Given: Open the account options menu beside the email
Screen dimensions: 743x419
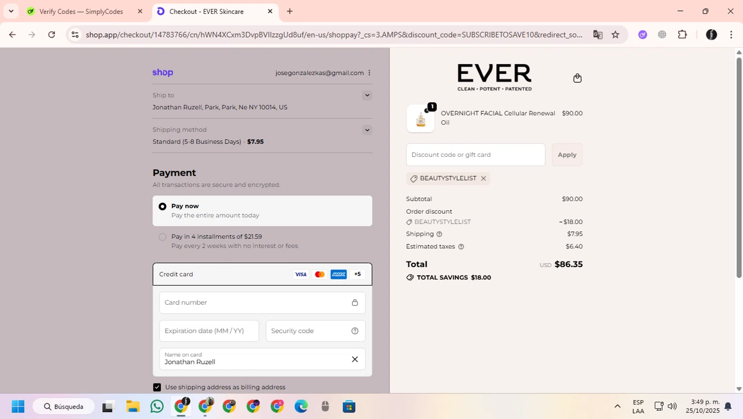Looking at the screenshot, I should pos(370,73).
